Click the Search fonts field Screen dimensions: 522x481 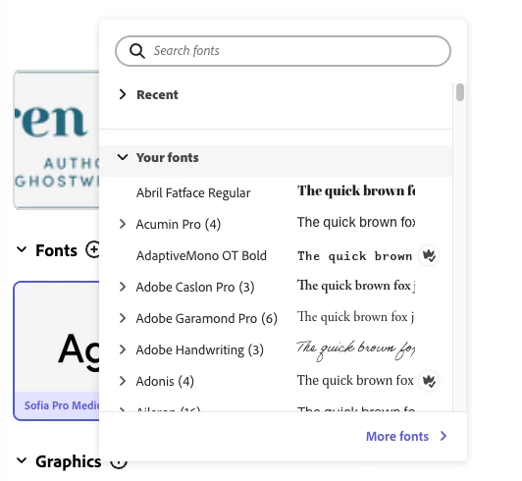click(x=283, y=51)
